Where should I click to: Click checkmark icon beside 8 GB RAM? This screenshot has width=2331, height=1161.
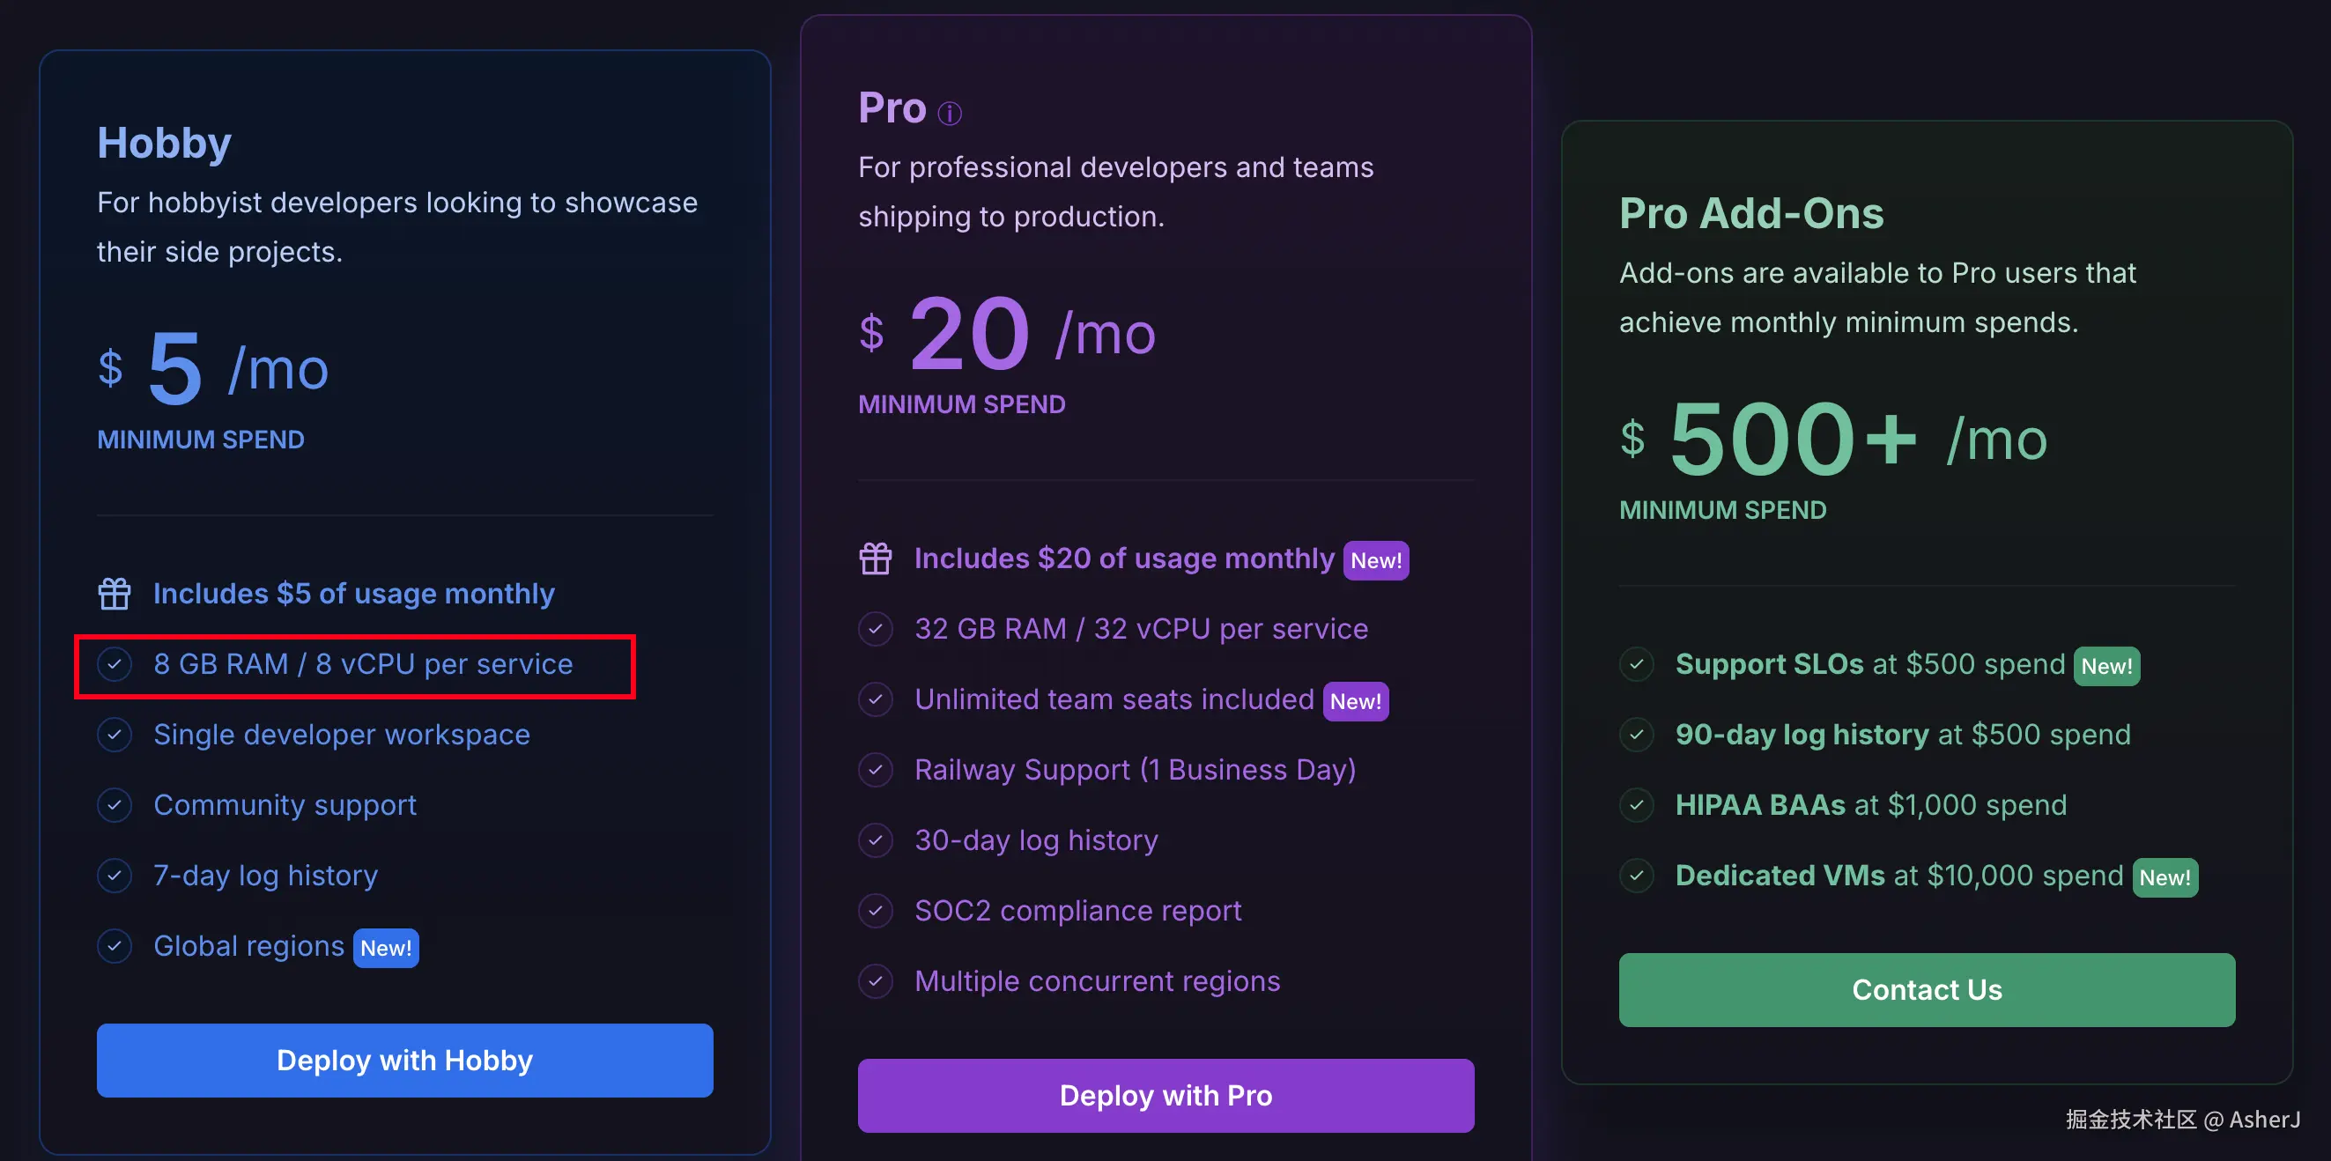pyautogui.click(x=115, y=664)
